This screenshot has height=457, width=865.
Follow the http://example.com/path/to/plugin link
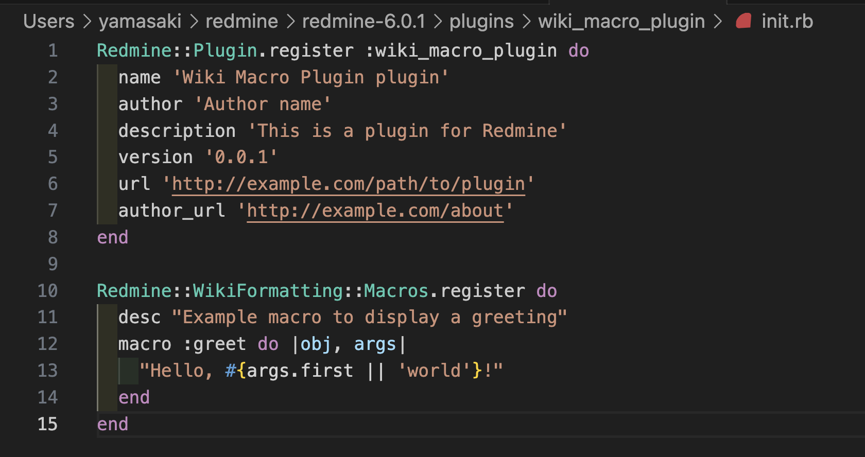(349, 184)
